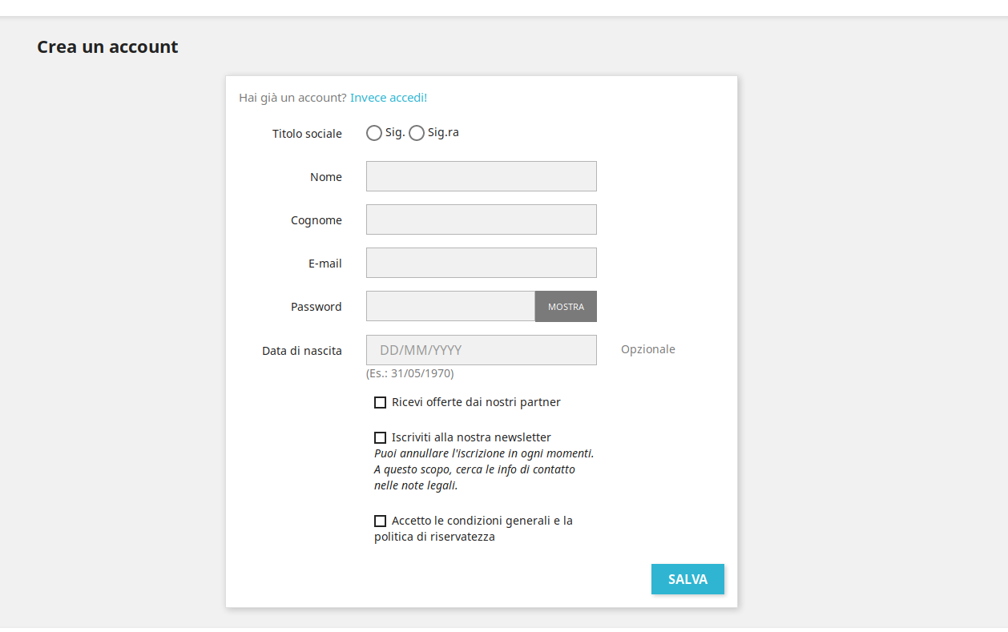Click the Iscriviti alla nostra newsletter label

coord(471,437)
